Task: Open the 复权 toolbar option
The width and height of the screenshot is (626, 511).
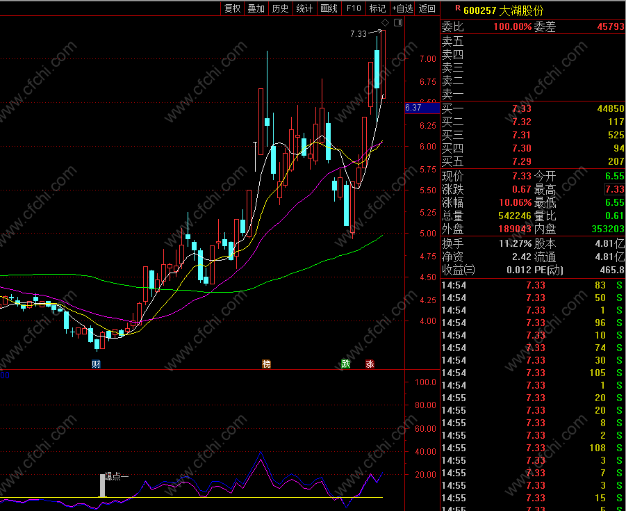Action: tap(232, 8)
